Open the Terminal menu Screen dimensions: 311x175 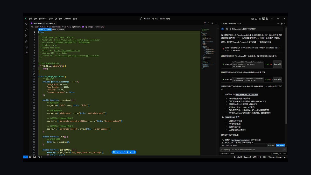(68, 19)
